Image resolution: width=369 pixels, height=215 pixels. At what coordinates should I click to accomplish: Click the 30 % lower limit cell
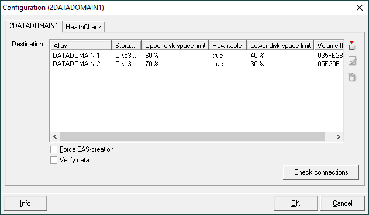257,64
